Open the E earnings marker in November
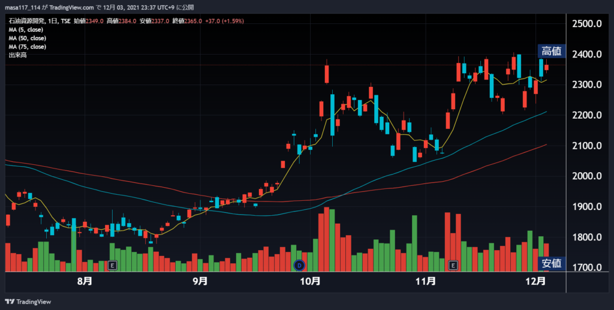Image resolution: width=614 pixels, height=310 pixels. [x=453, y=266]
